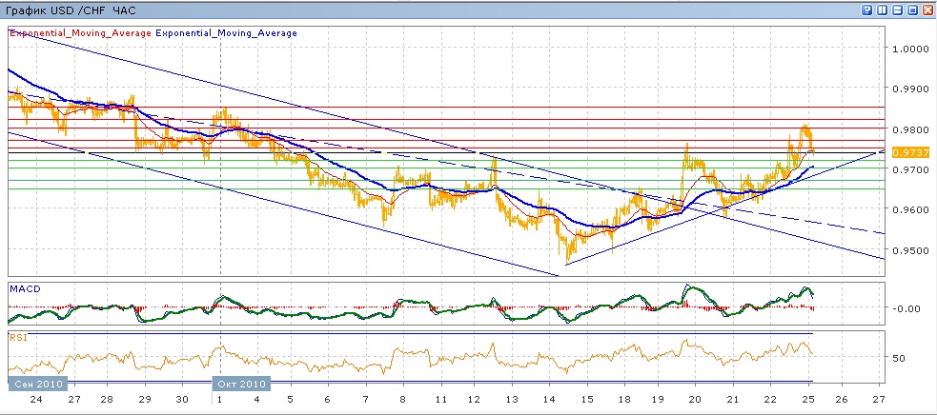Click the vertical tile layout icon
The image size is (937, 415).
[882, 9]
